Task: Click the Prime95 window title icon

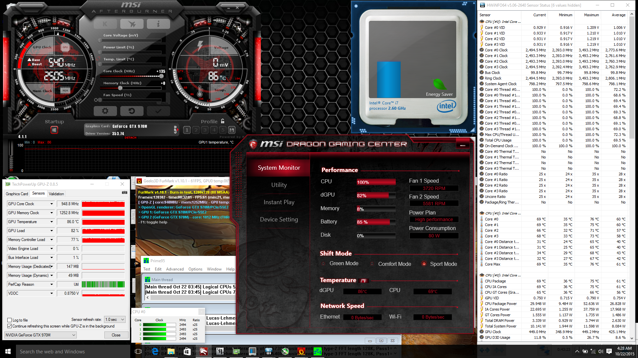Action: [x=146, y=261]
